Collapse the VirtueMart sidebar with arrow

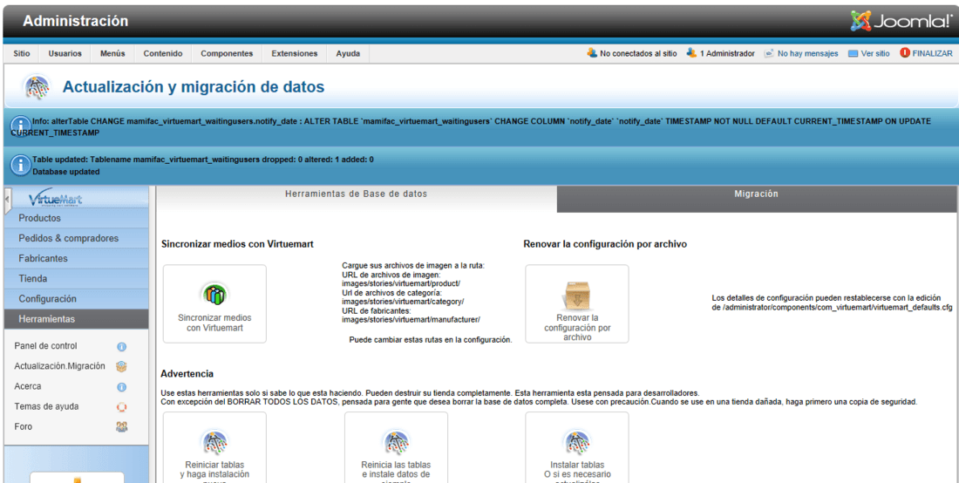click(7, 200)
